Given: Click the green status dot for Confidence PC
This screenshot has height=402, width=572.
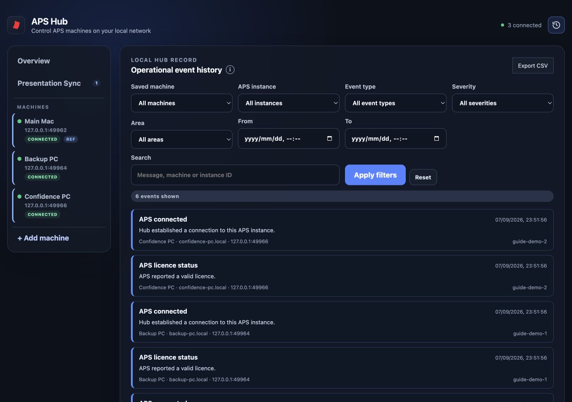Looking at the screenshot, I should click(19, 196).
